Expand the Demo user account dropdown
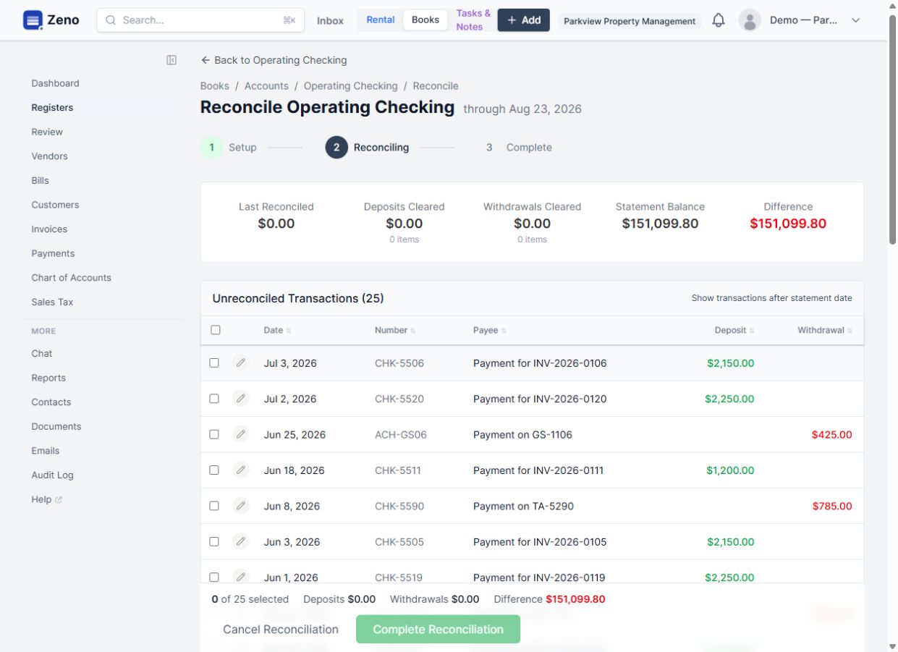898x652 pixels. click(855, 20)
